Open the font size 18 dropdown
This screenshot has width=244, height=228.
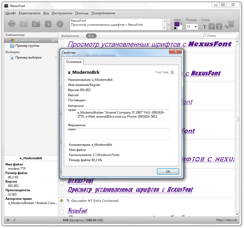point(195,27)
